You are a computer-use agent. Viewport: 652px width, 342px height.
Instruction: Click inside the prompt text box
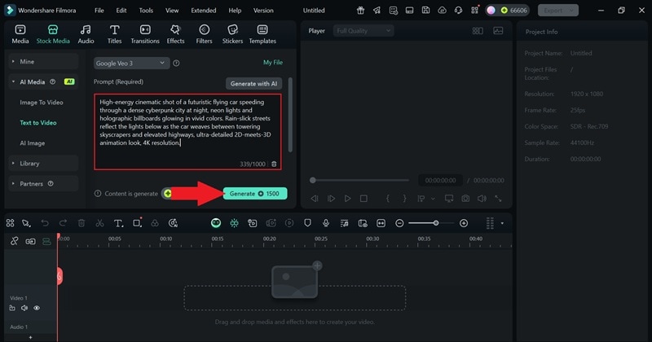click(x=187, y=132)
